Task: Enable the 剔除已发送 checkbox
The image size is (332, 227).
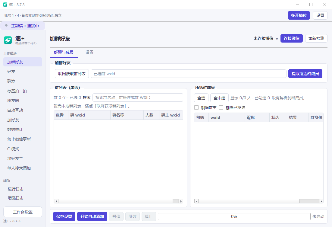Action: tap(221, 107)
